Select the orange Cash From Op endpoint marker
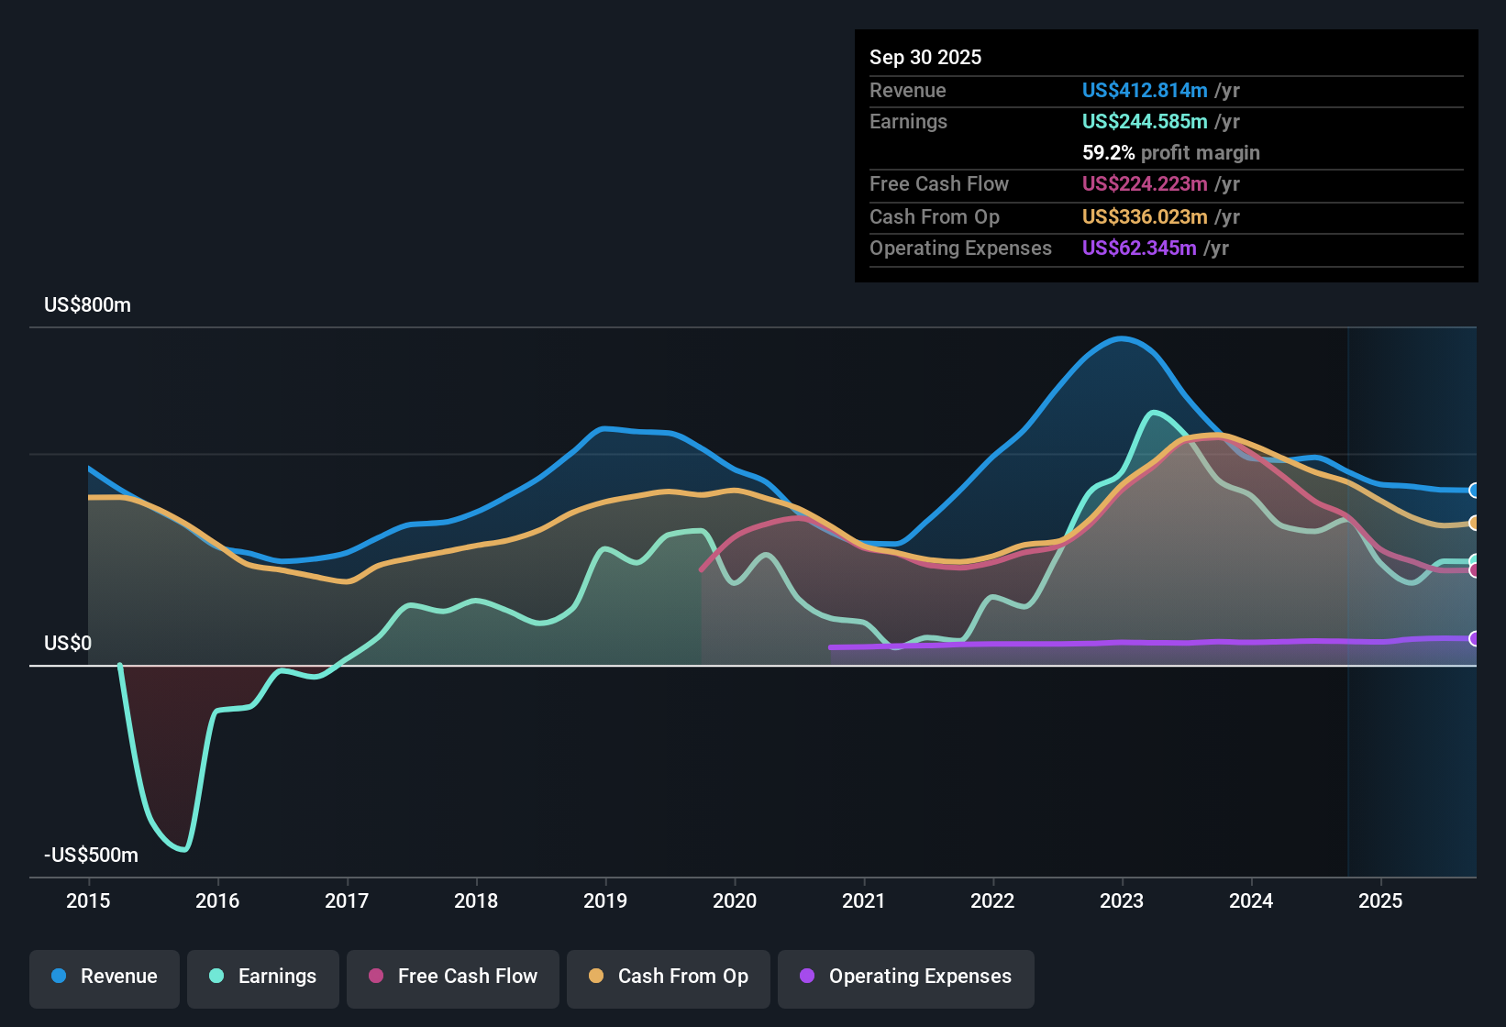This screenshot has height=1027, width=1506. 1475,524
